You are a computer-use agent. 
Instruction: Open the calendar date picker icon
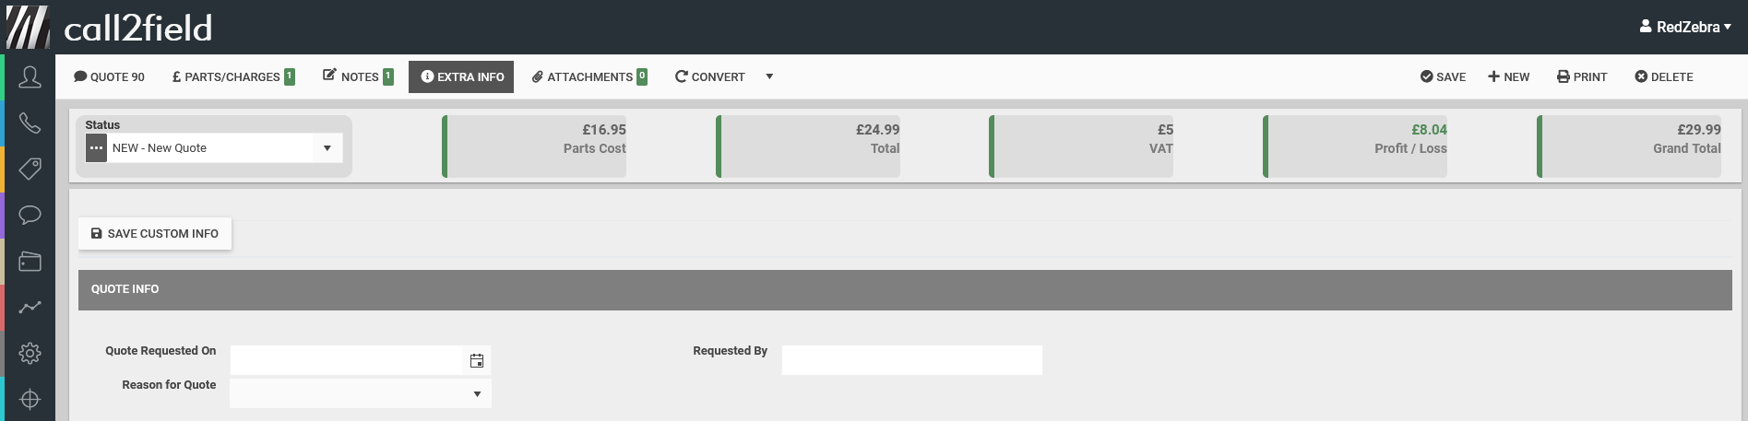tap(477, 361)
